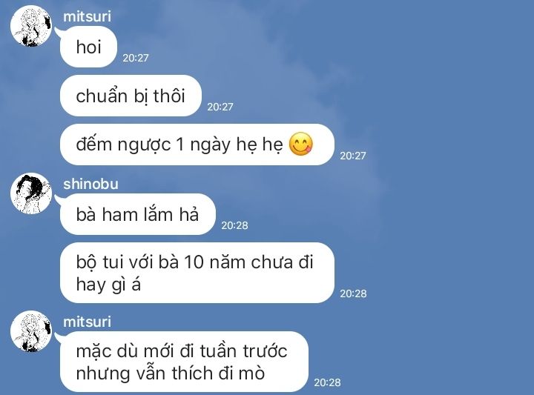Click the 20:27 timestamp beside the emoji message
Screen dimensions: 534x395
353,156
